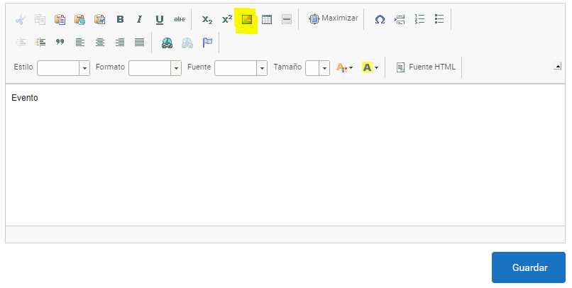Insert an anchor with flag icon

click(207, 43)
